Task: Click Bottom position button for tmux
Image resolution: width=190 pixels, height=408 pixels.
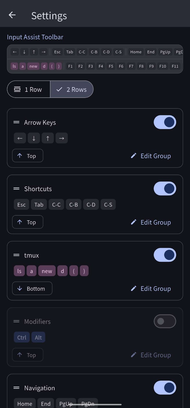Action: coord(32,289)
